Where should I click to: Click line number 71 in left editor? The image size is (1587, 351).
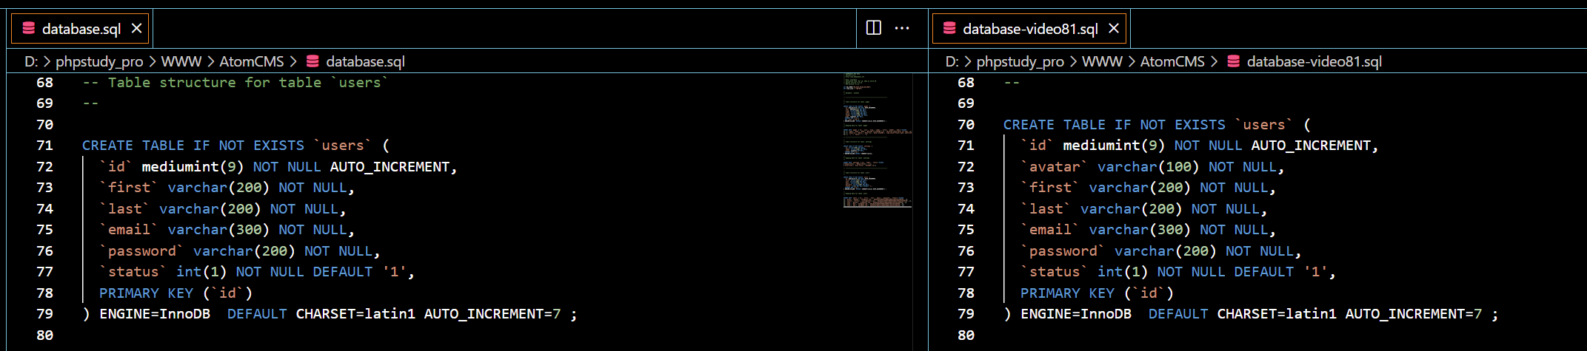(x=45, y=146)
